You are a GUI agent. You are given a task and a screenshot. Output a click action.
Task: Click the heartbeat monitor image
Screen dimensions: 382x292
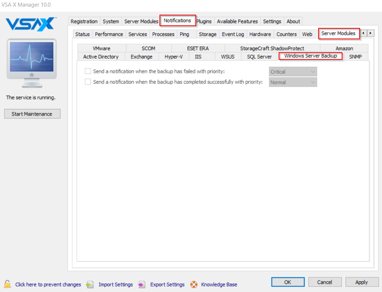32,63
